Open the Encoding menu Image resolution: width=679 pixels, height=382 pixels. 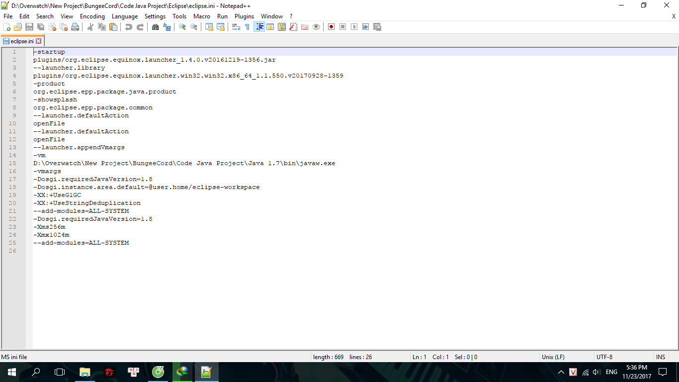92,16
